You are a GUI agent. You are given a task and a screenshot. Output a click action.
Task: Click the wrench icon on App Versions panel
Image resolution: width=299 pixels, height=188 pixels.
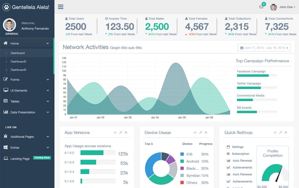[121, 133]
